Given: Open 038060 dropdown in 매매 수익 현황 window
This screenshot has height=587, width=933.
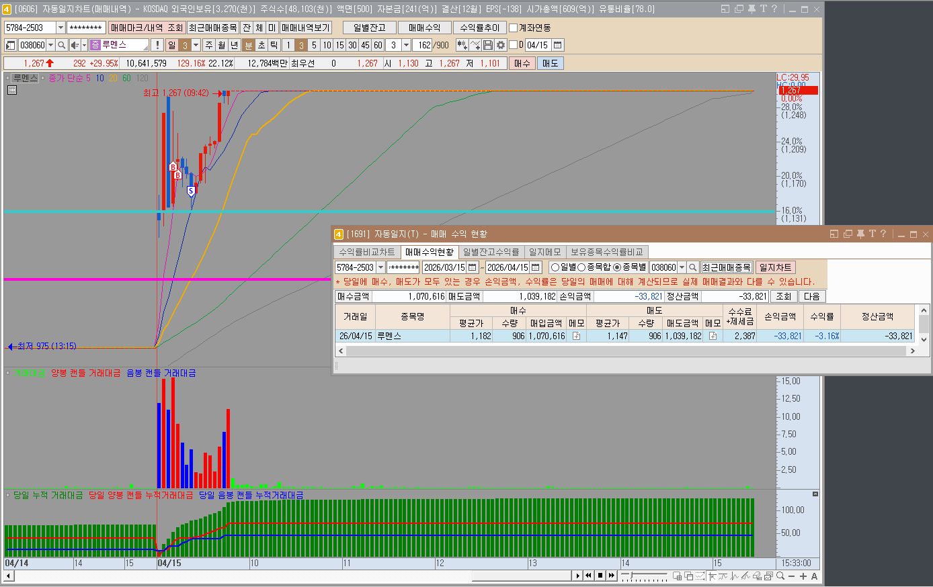Looking at the screenshot, I should [x=682, y=267].
